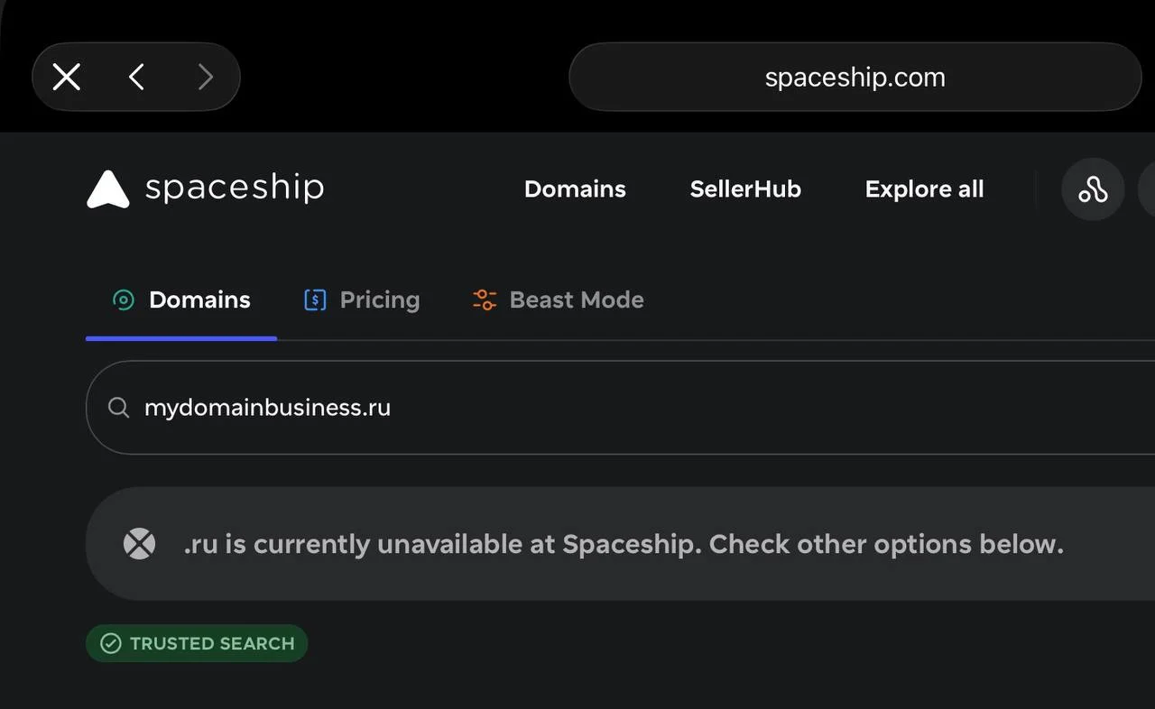1155x709 pixels.
Task: Click the checkmark icon in the Trusted Search badge
Action: [x=110, y=643]
